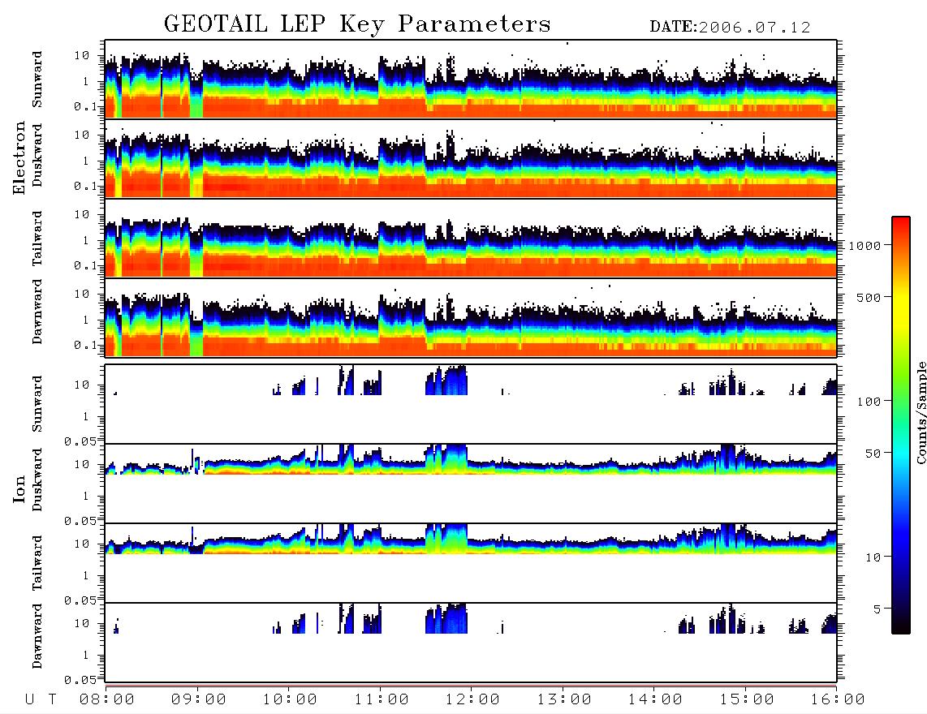Click the Electron Tailward spectrogram panel
927x714 pixels.
point(471,239)
